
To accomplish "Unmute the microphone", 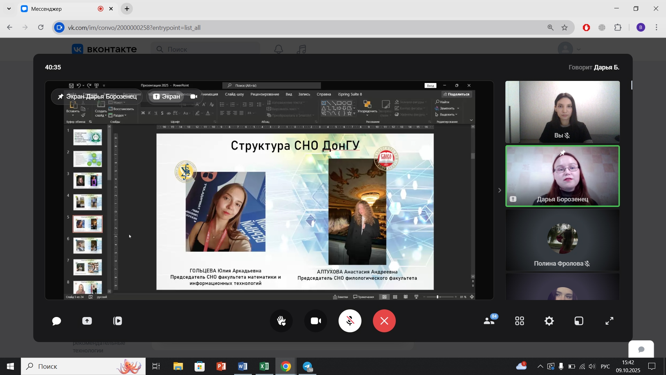I will (x=350, y=321).
